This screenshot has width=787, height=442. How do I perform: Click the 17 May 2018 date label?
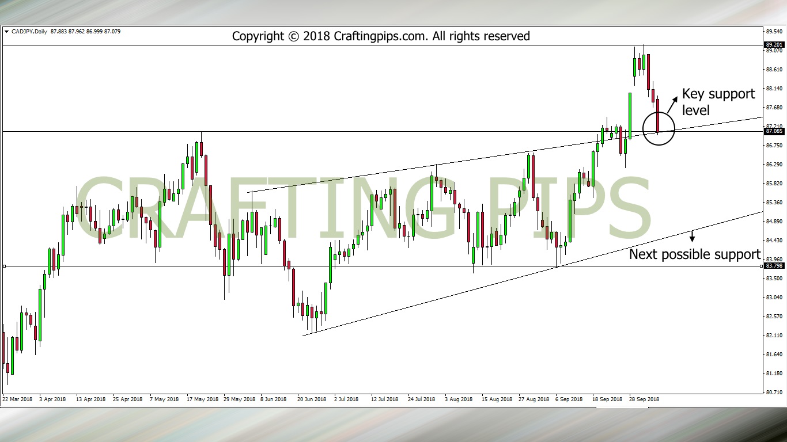202,399
